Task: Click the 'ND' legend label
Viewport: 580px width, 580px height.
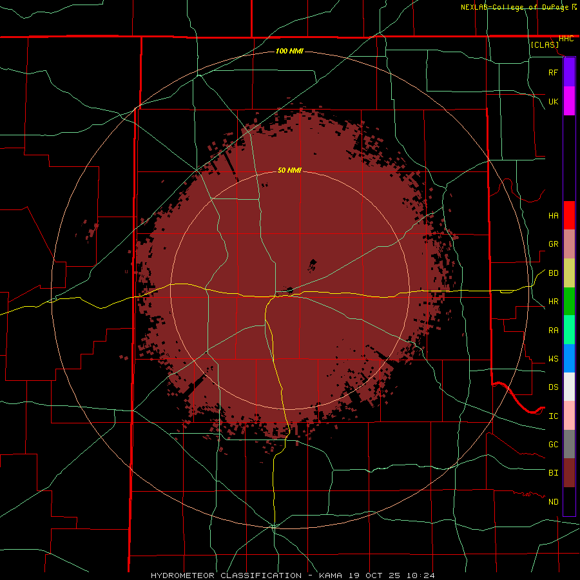Action: coord(553,502)
